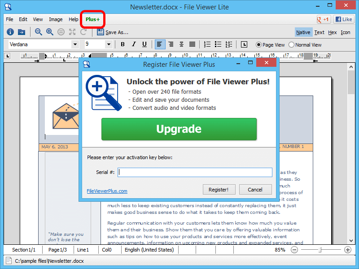Click the vertical scrollbar up arrow
The width and height of the screenshot is (359, 269).
[351, 67]
